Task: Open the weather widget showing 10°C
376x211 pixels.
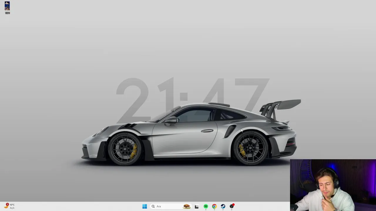Action: (x=9, y=206)
